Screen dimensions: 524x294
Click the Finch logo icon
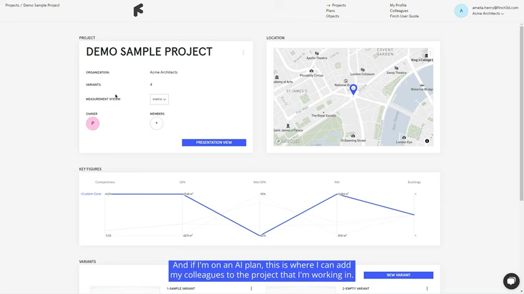coord(138,10)
